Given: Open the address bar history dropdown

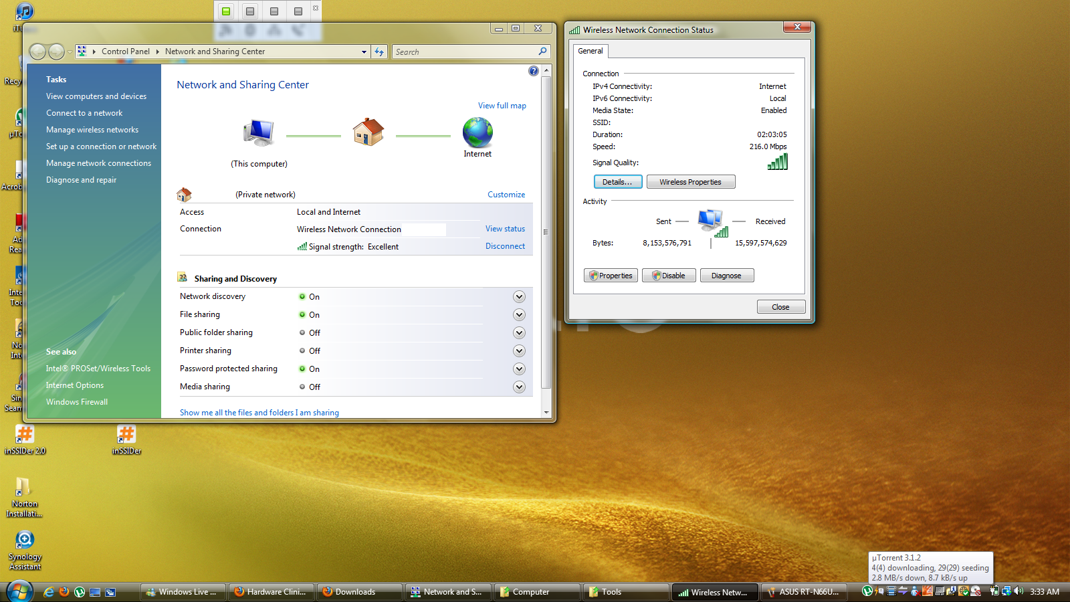Looking at the screenshot, I should (364, 52).
